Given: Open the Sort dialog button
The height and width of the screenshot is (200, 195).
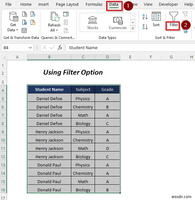Looking at the screenshot, I should [x=156, y=19].
